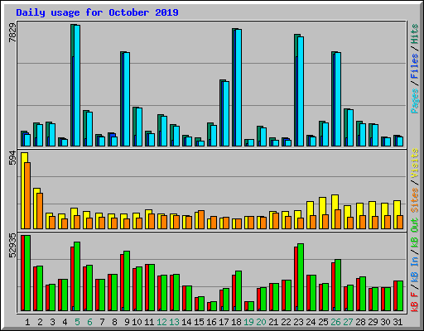Select the red kB F bar for day 9
This screenshot has height=331, width=424.
(123, 283)
